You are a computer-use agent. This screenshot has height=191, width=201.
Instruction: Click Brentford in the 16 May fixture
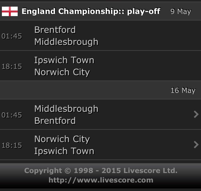[x=55, y=121]
